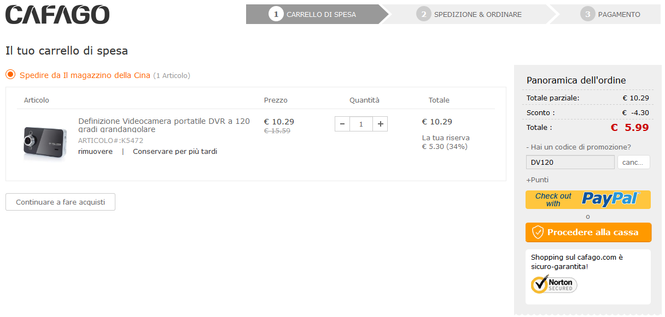Screen dimensions: 665x317
Task: Click Procedere alla cassa button
Action: tap(588, 232)
